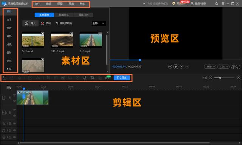Switch to the third tab beside 精选片头
The height and width of the screenshot is (145, 242).
pos(84,15)
